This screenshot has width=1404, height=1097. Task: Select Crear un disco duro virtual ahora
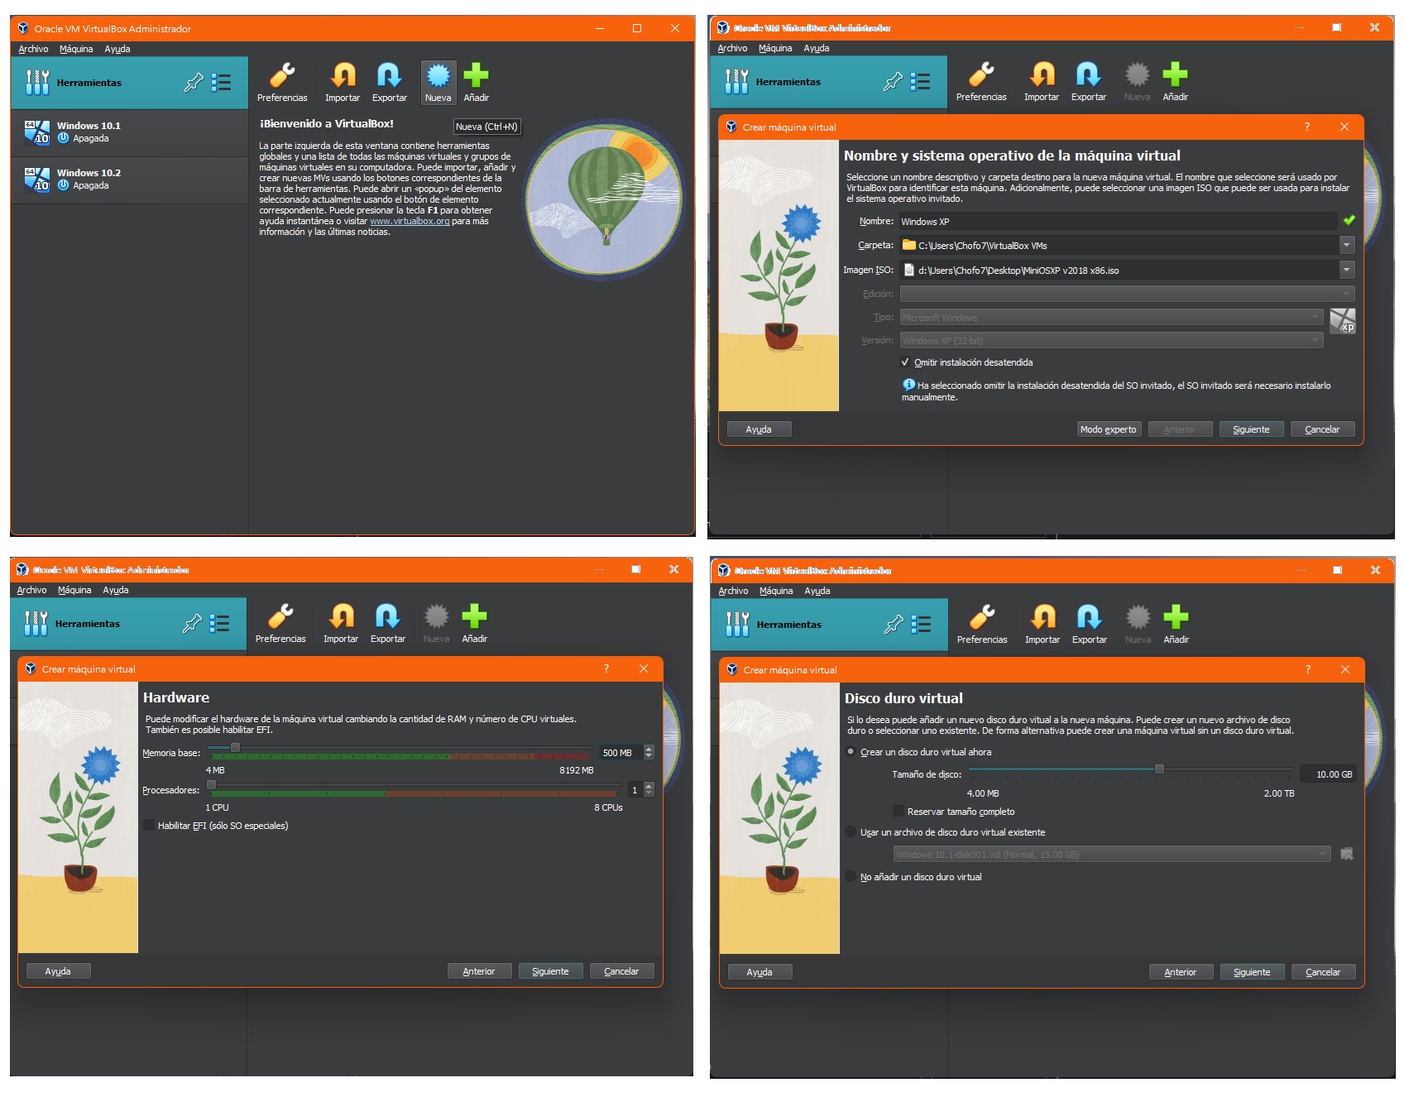pyautogui.click(x=851, y=752)
